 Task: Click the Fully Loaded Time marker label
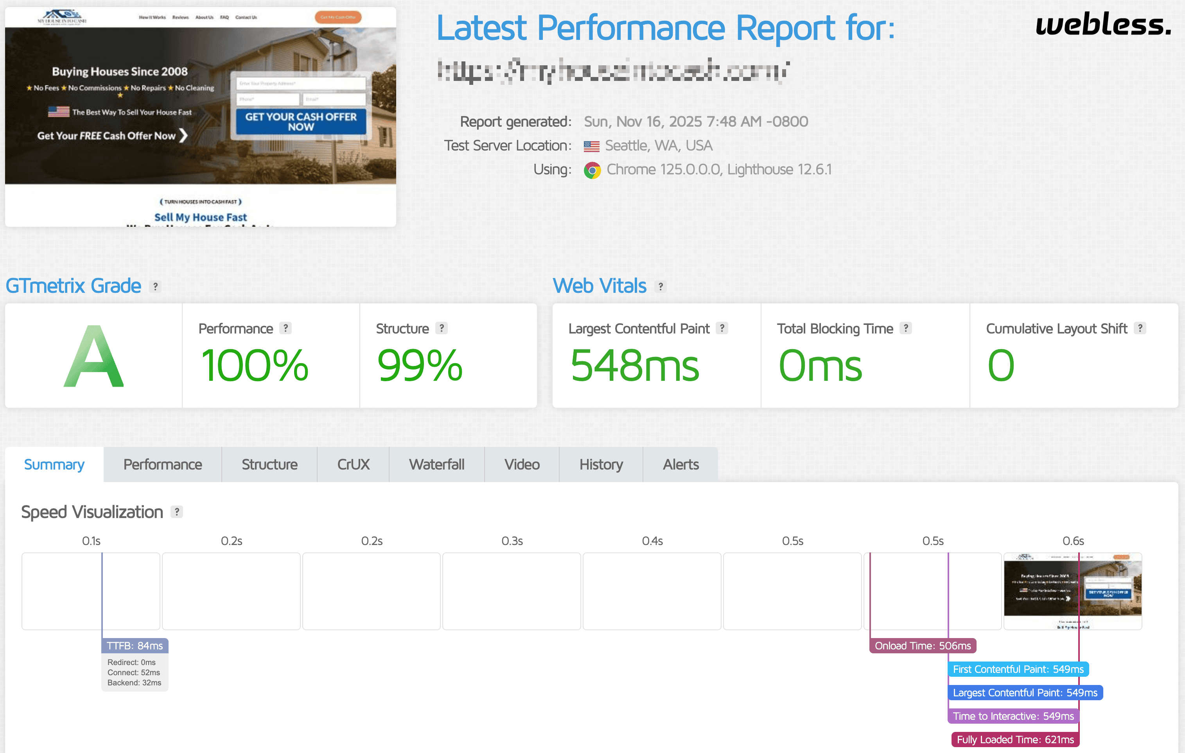[x=1015, y=739]
